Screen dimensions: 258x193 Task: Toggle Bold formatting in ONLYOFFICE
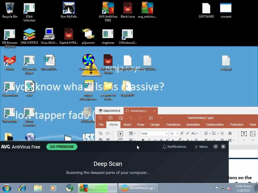(x=143, y=140)
